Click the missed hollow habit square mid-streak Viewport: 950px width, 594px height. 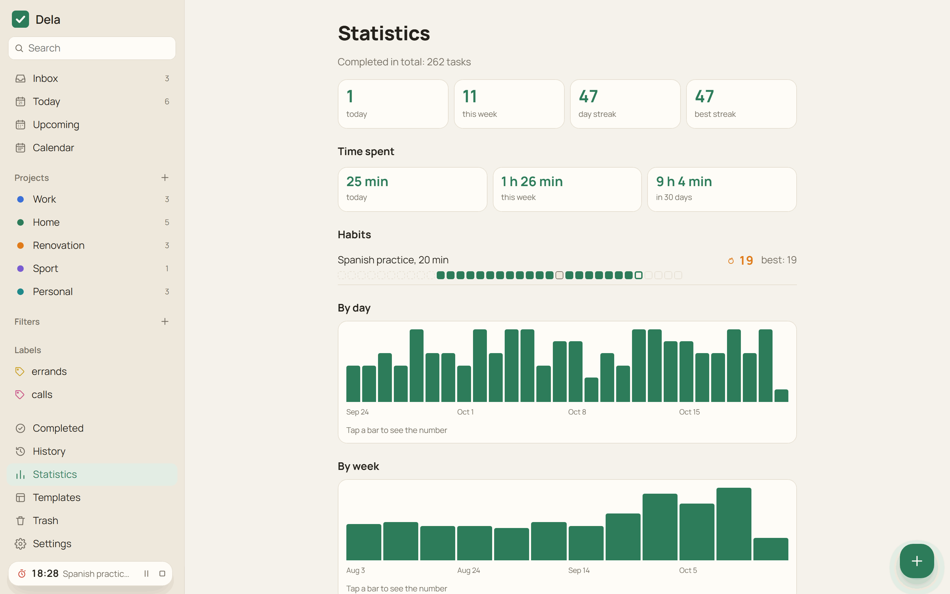[559, 275]
